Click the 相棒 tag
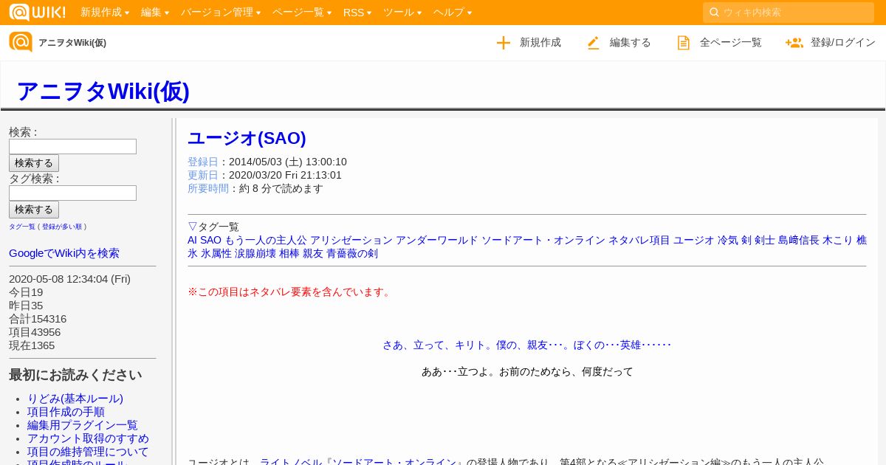Viewport: 886px width, 465px height. tap(289, 253)
